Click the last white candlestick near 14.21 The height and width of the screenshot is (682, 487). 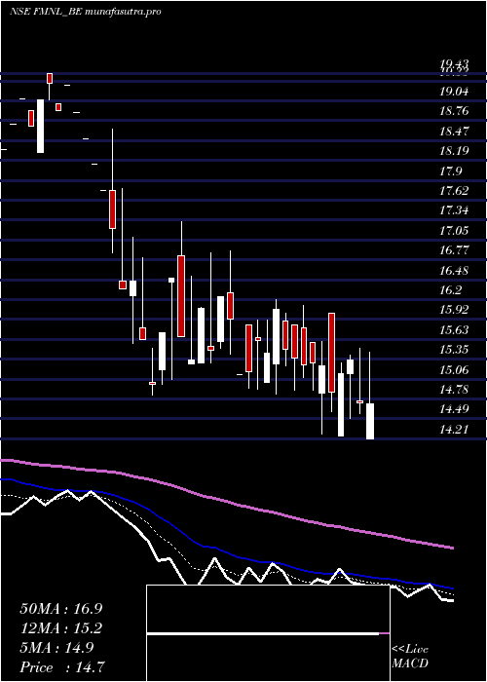[x=370, y=421]
